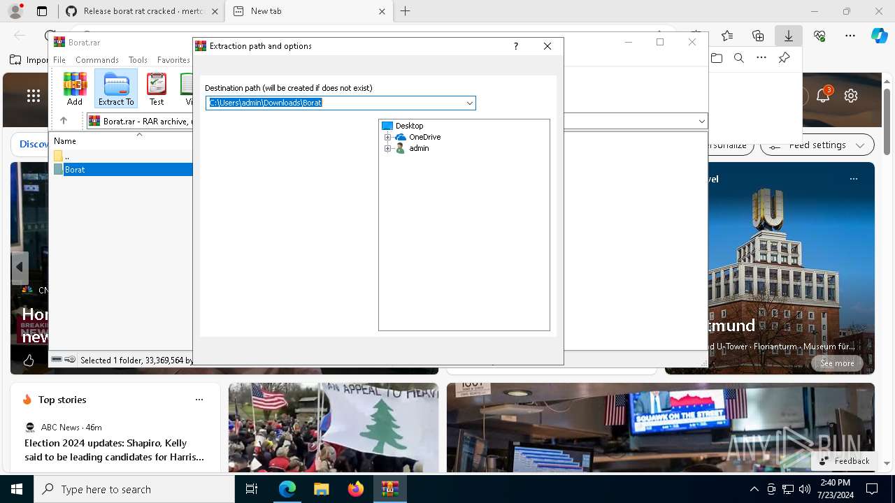Expand the OneDrive tree node
895x503 pixels.
point(387,137)
